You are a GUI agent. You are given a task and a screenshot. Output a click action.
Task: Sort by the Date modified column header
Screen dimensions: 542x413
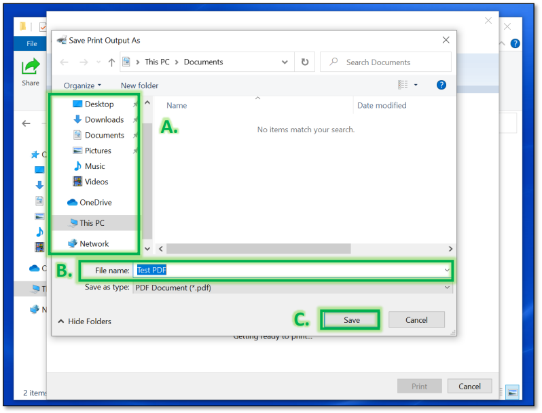382,105
